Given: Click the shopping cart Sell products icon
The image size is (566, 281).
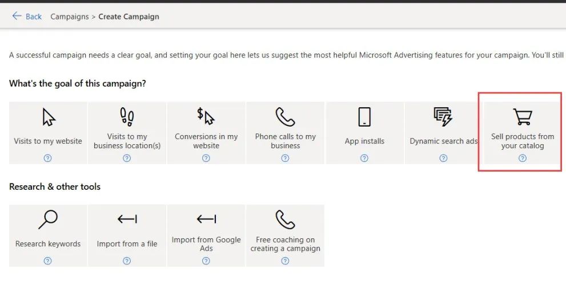Looking at the screenshot, I should pyautogui.click(x=523, y=117).
